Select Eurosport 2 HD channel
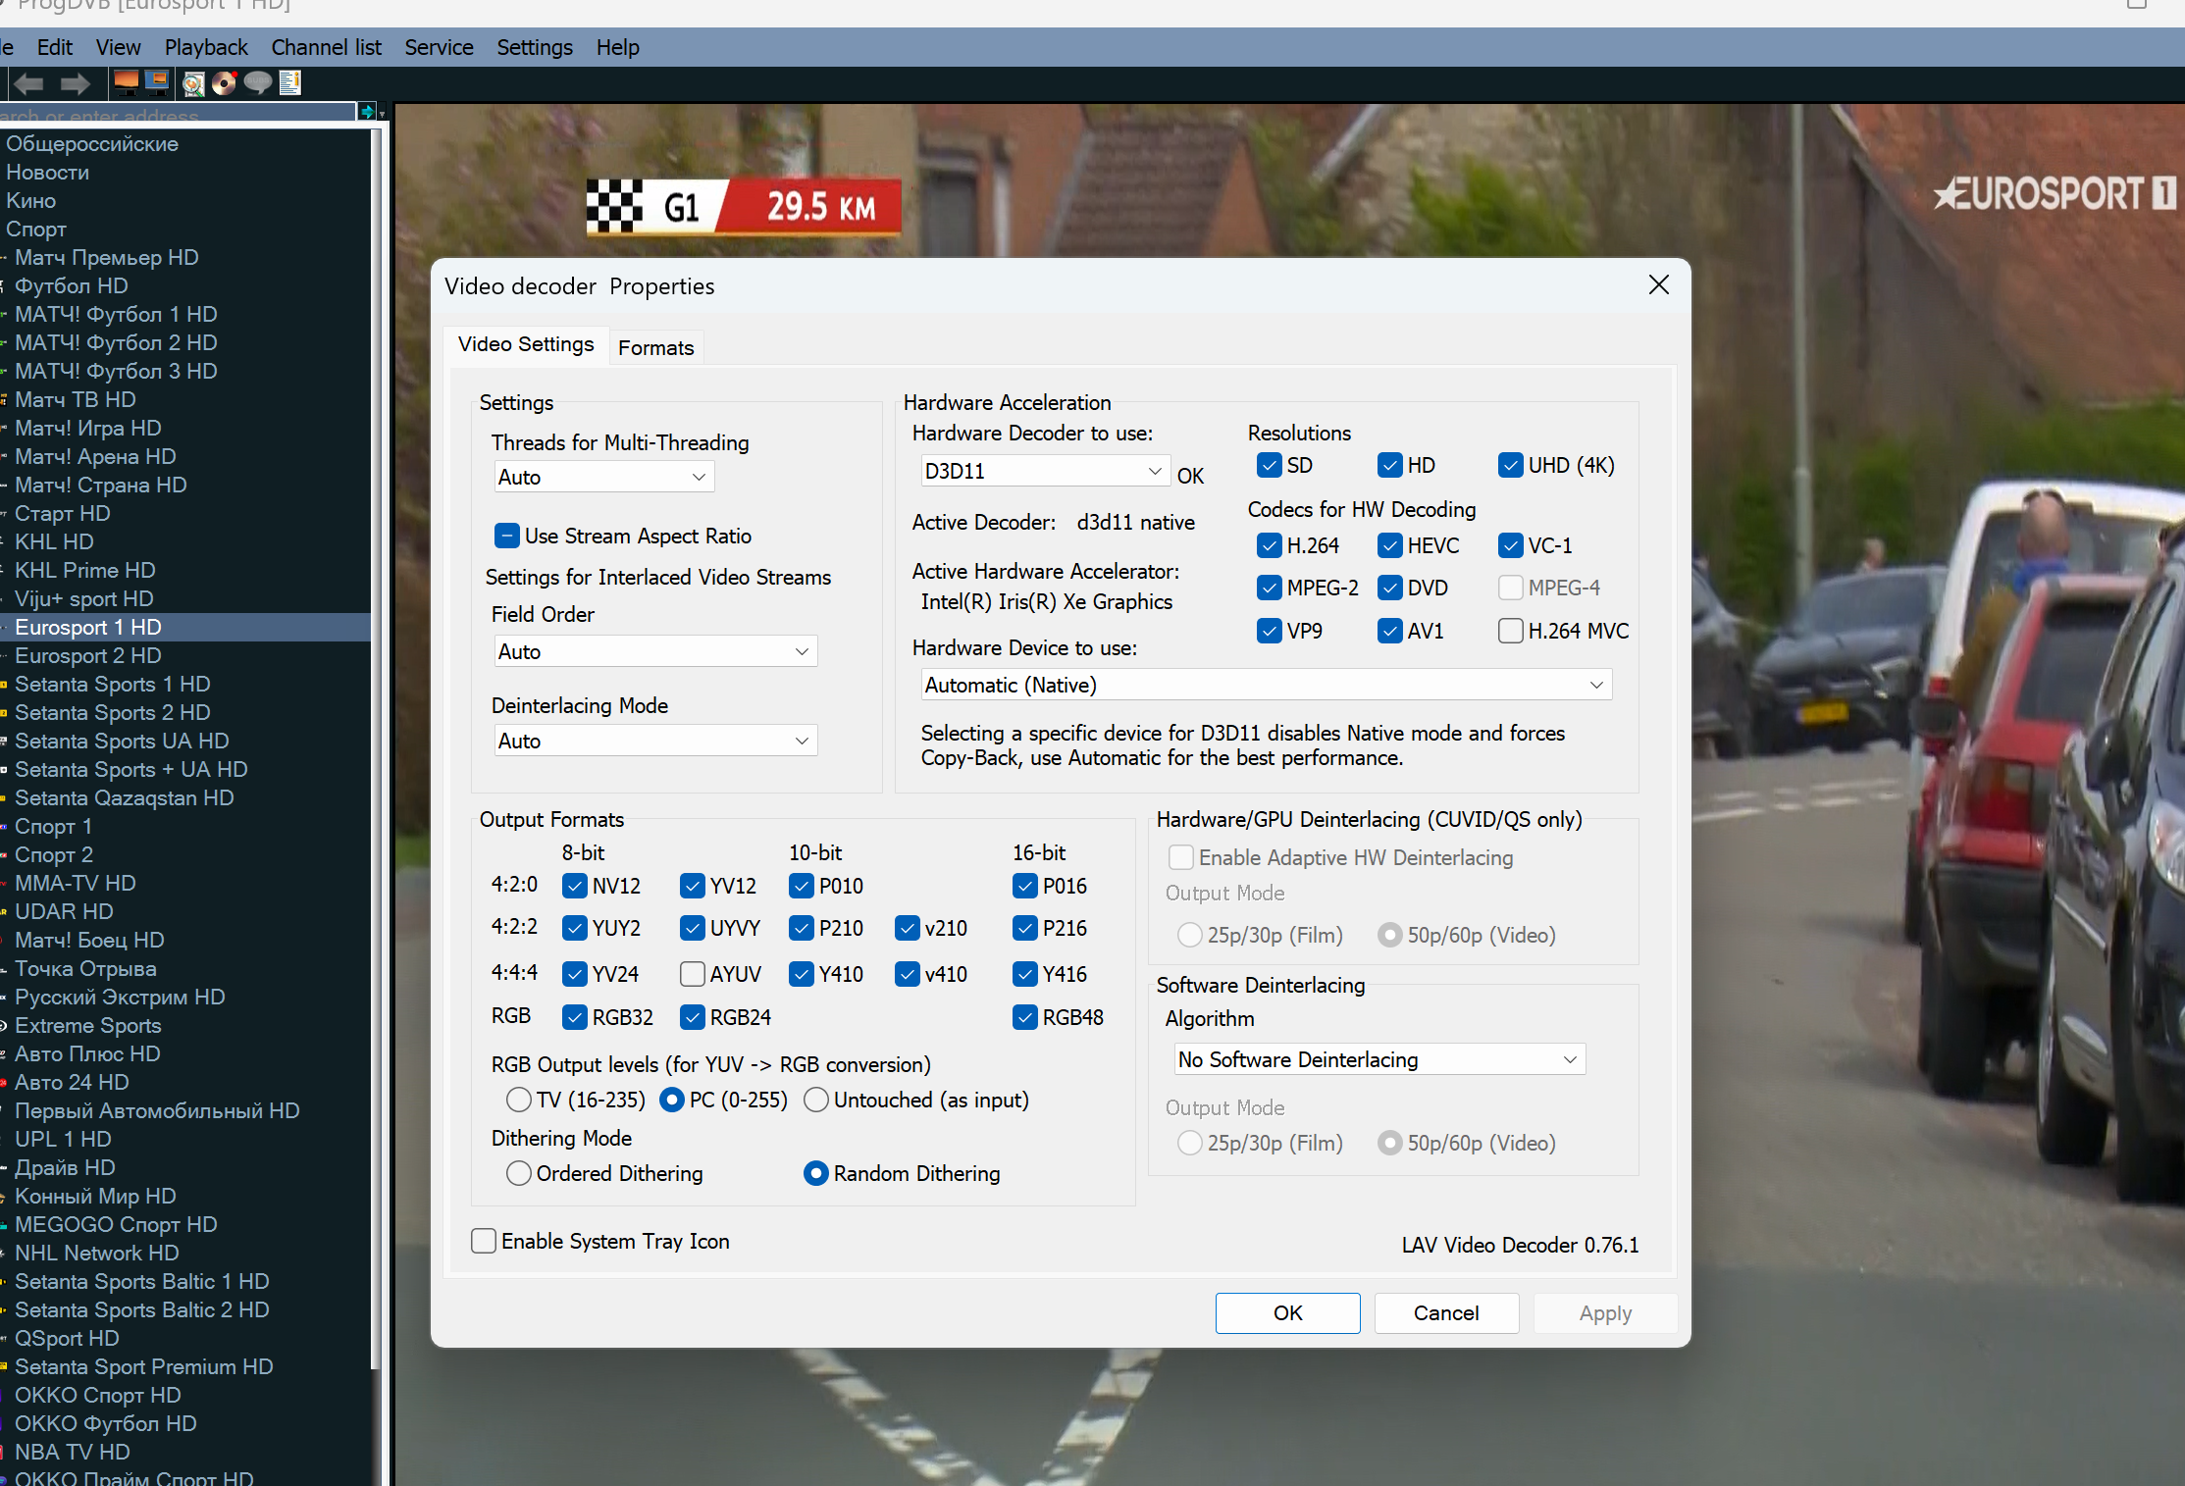Screen dimensions: 2185x1486 88,655
